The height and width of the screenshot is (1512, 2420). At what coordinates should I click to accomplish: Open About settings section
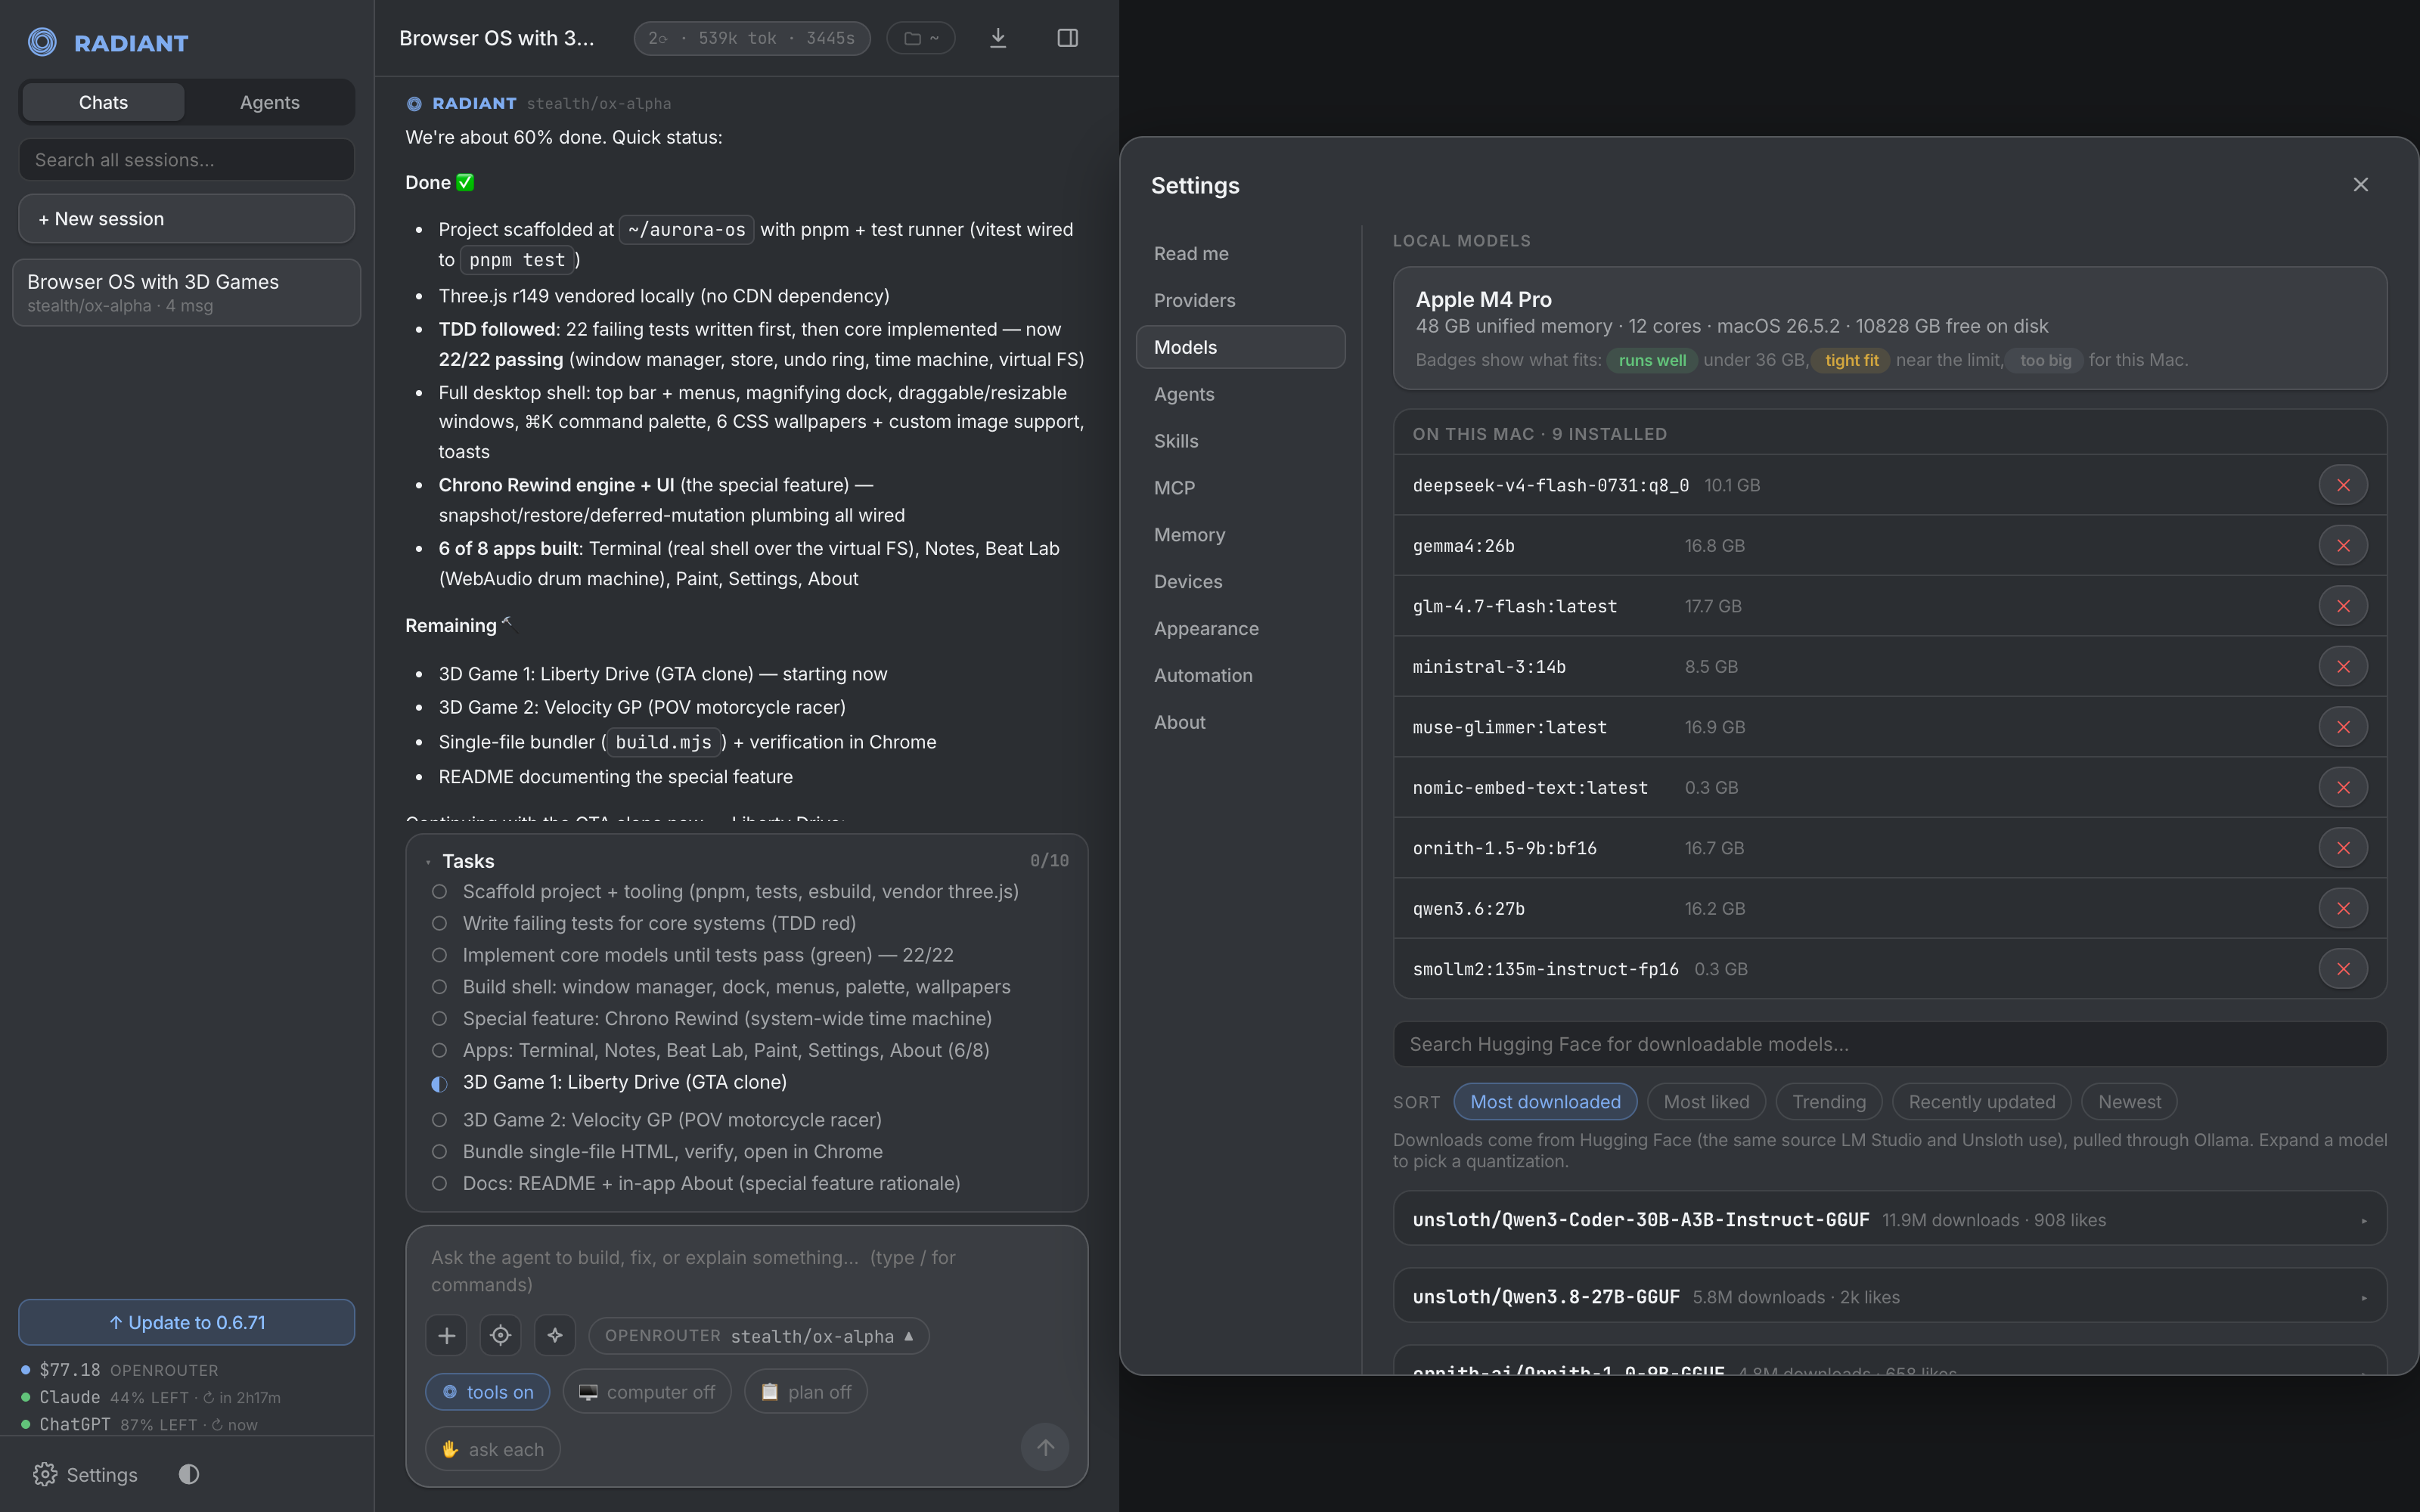1241,723
